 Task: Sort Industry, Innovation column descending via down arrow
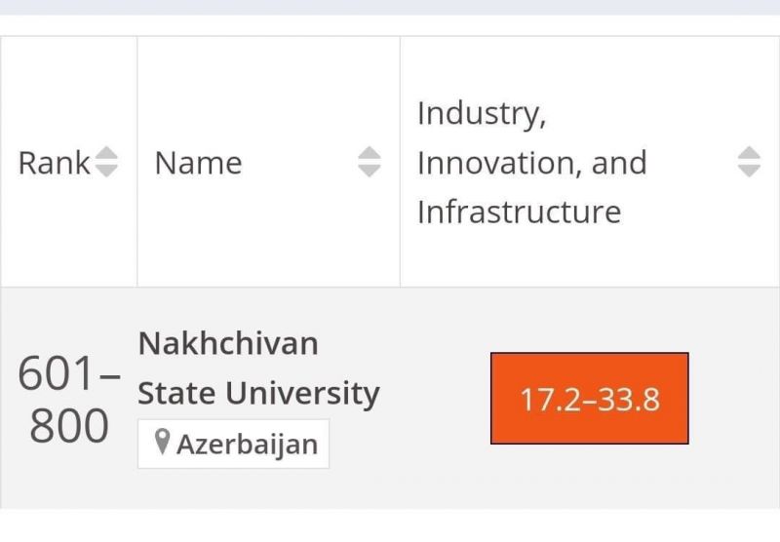click(749, 171)
